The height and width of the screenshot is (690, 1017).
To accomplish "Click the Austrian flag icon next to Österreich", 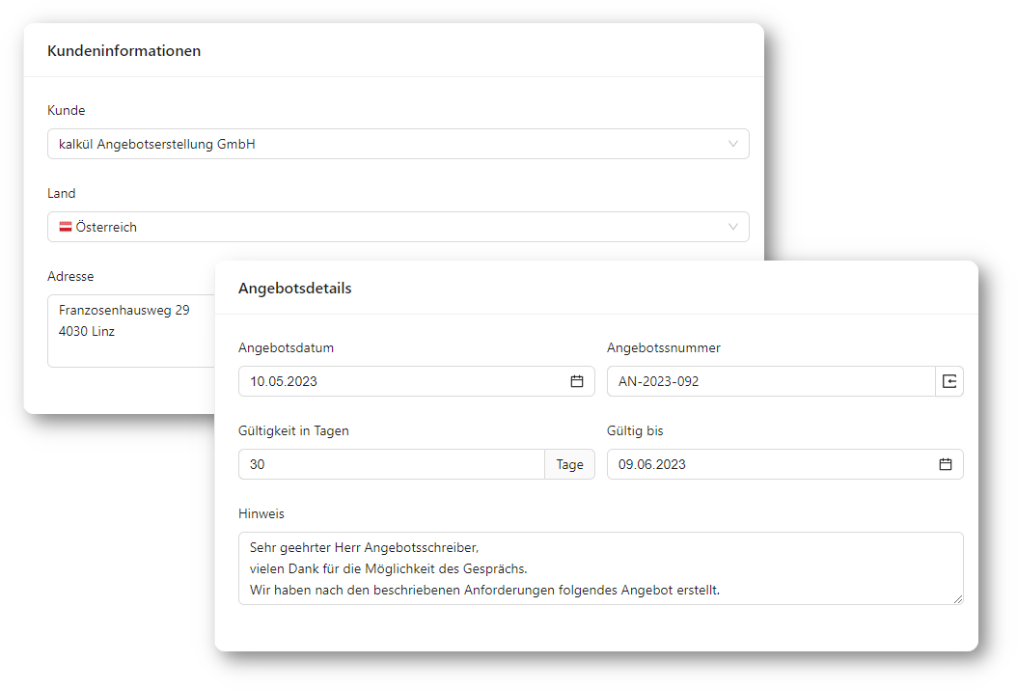I will [65, 227].
